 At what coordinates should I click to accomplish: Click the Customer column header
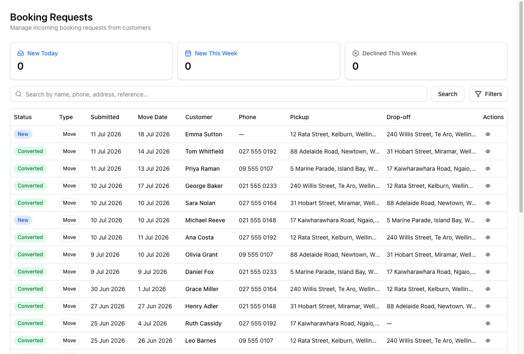[x=199, y=117]
